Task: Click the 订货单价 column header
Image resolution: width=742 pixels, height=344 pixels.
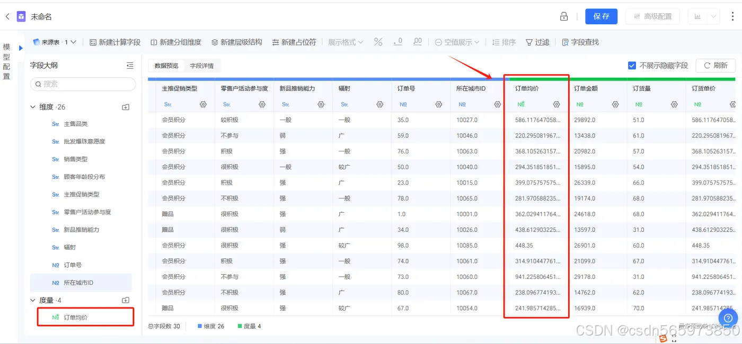Action: pos(703,88)
